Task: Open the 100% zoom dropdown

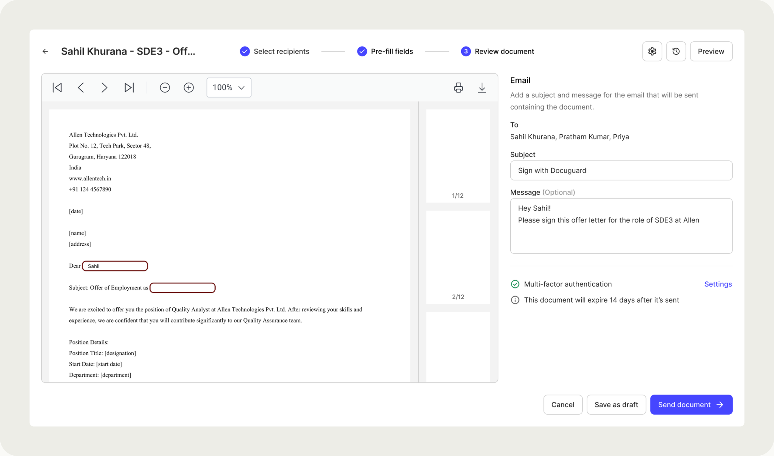Action: 229,87
